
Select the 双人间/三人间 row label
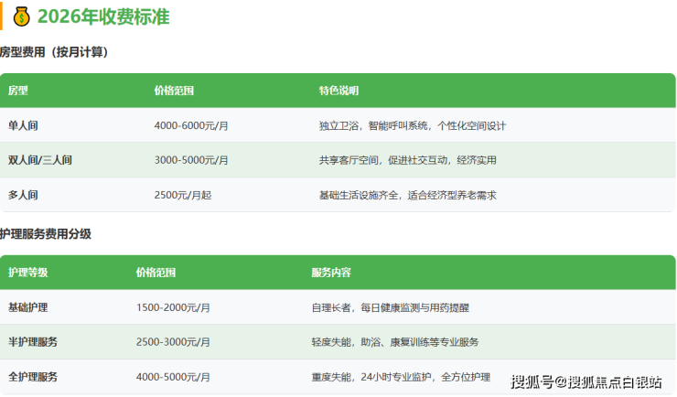pos(40,160)
